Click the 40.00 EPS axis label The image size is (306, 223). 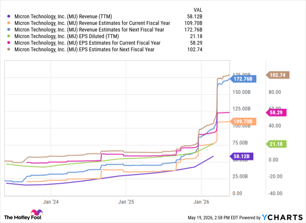275,126
